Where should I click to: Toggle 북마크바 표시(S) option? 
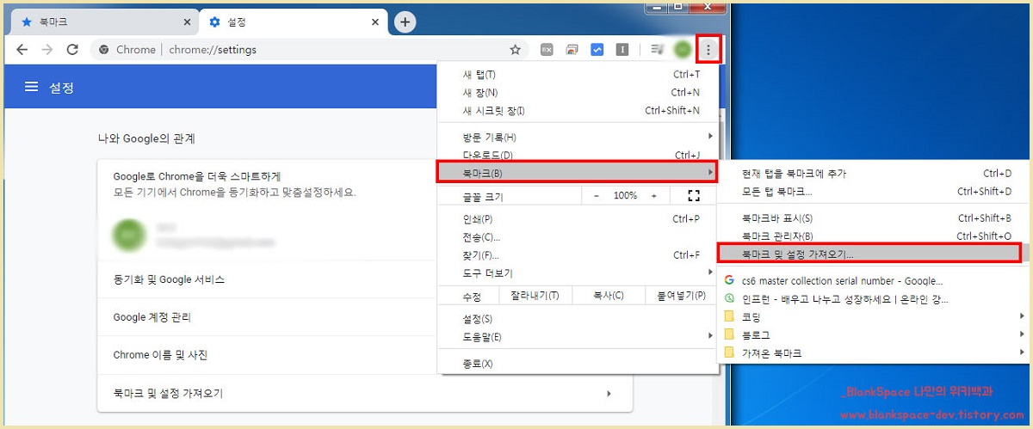[872, 218]
